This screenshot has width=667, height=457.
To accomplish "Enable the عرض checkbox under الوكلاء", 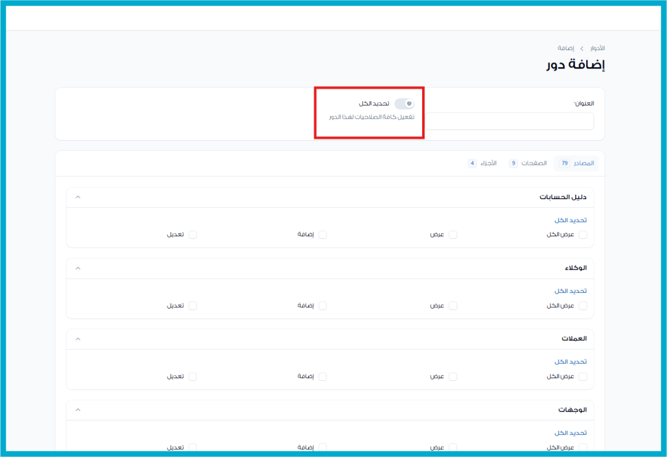I will point(453,306).
